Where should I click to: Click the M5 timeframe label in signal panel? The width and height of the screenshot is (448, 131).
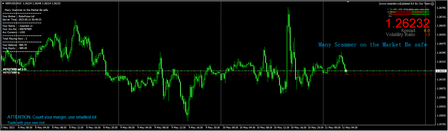point(401,9)
